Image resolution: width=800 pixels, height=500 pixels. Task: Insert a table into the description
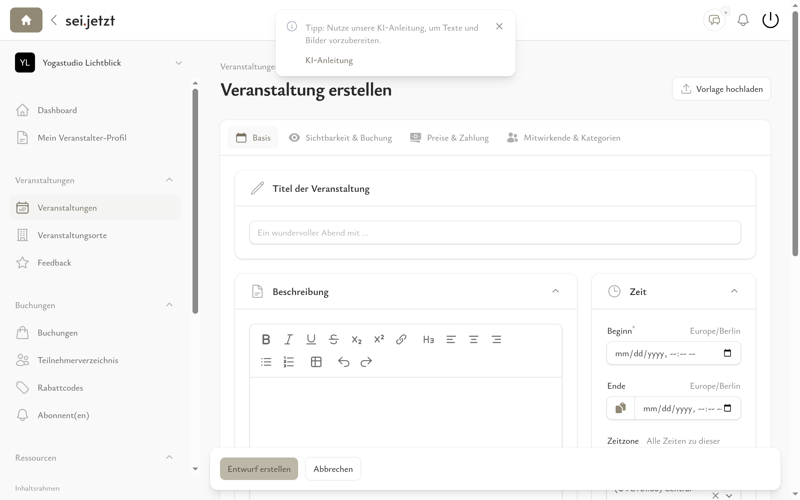click(316, 362)
